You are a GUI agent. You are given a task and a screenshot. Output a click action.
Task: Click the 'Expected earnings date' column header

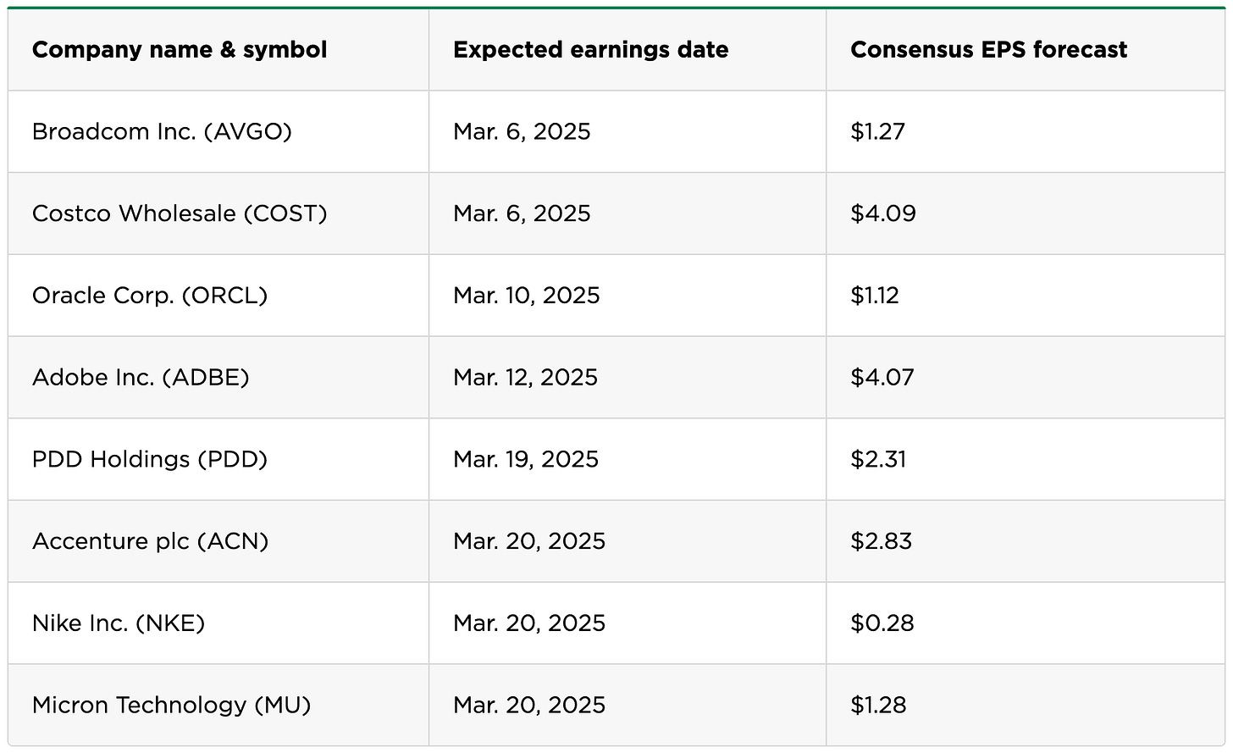pyautogui.click(x=590, y=50)
